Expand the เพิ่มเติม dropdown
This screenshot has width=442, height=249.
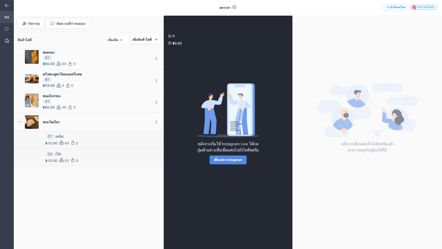(x=115, y=40)
